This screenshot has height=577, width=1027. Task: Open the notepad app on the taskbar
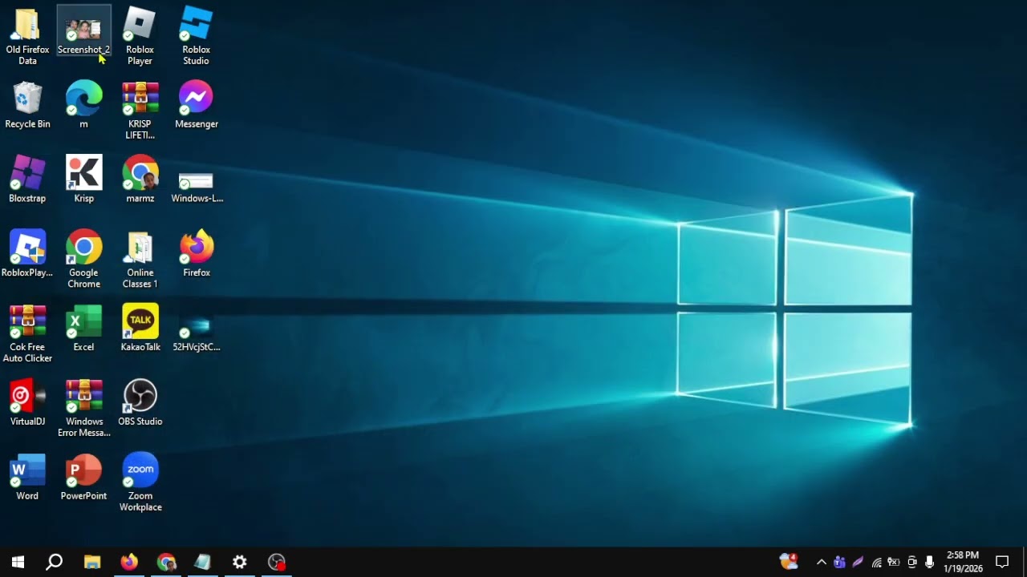pyautogui.click(x=203, y=562)
